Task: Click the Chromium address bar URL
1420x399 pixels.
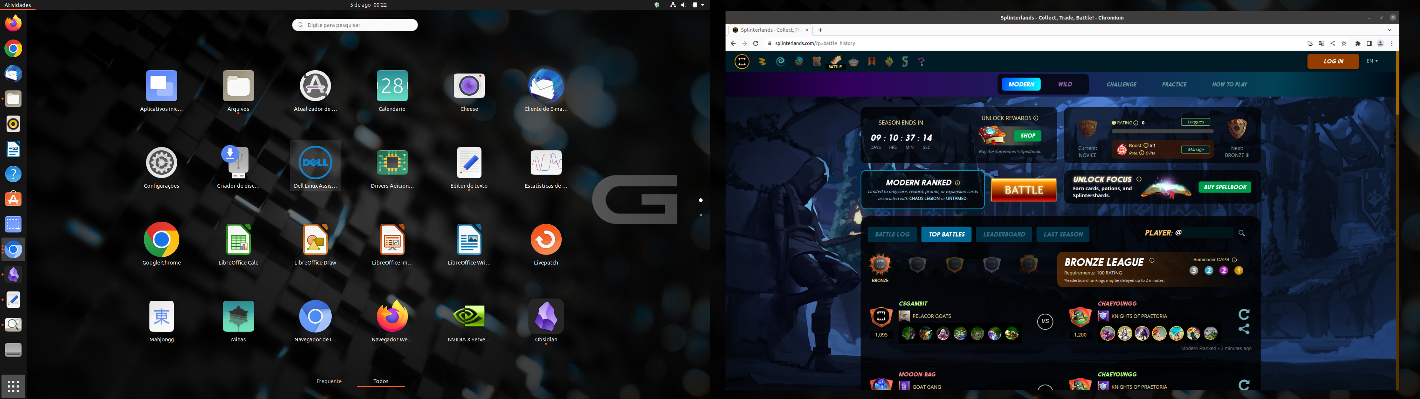Action: (815, 44)
